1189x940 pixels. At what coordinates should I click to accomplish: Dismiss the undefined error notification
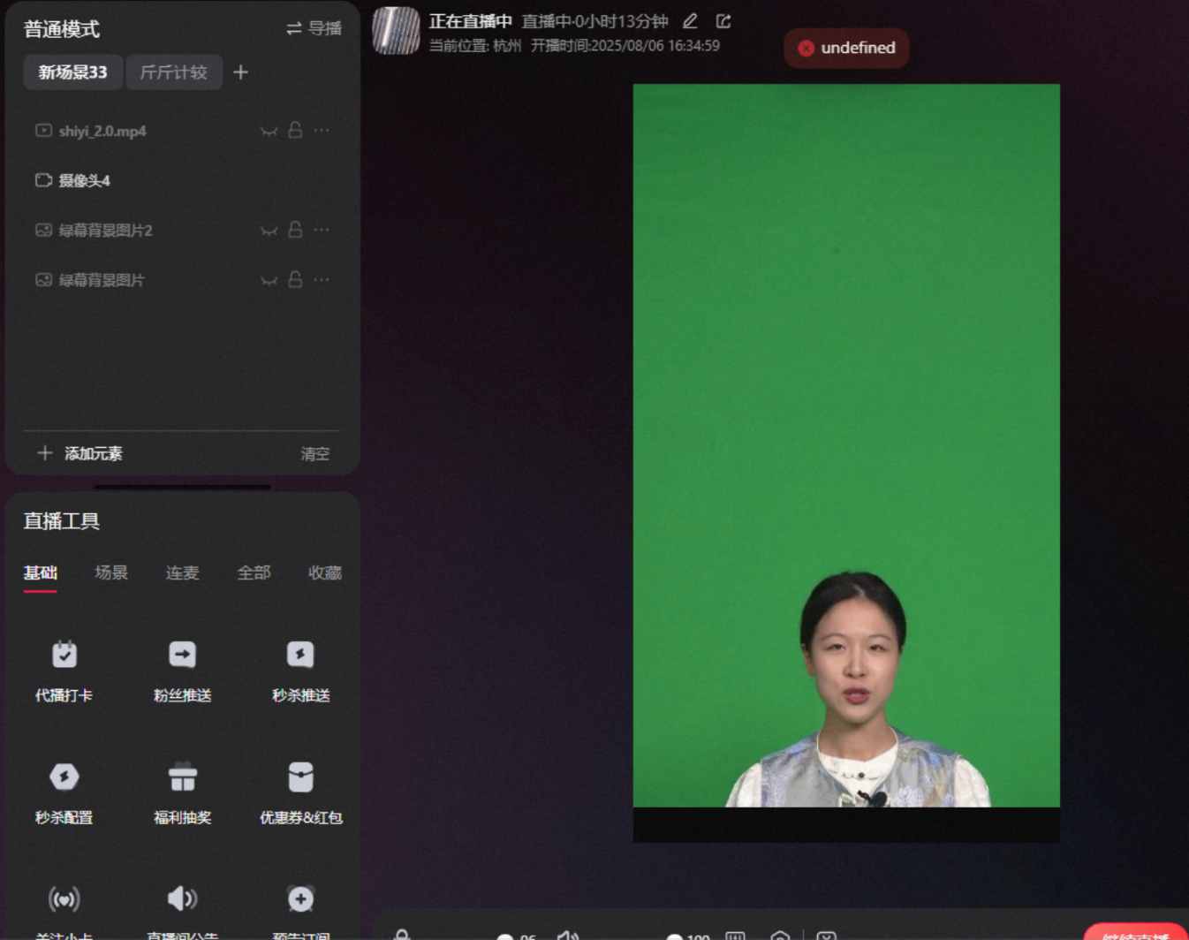click(x=806, y=48)
